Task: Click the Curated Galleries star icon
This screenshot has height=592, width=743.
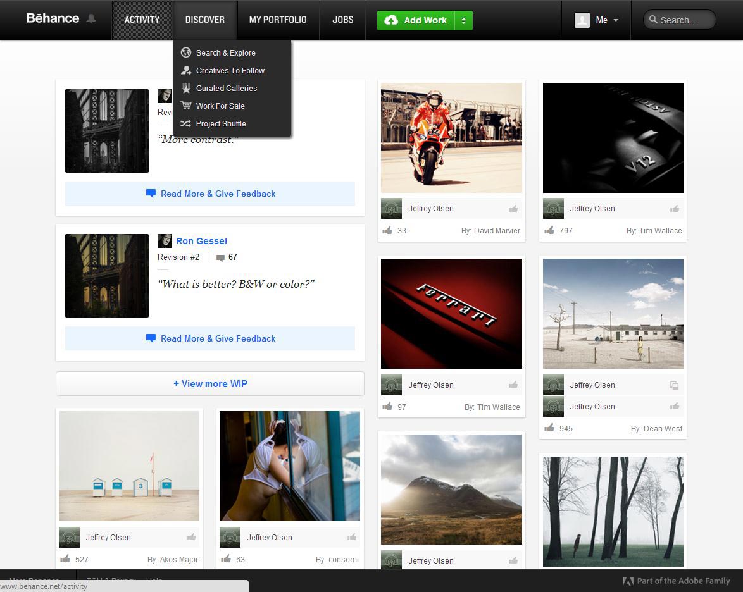Action: pos(185,89)
